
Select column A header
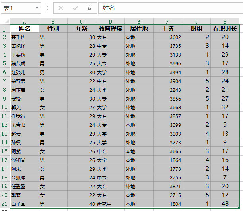point(24,21)
